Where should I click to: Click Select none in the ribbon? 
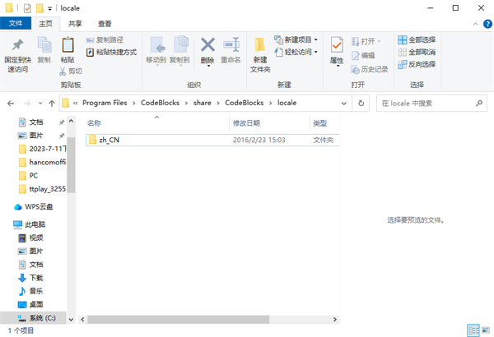coord(417,52)
